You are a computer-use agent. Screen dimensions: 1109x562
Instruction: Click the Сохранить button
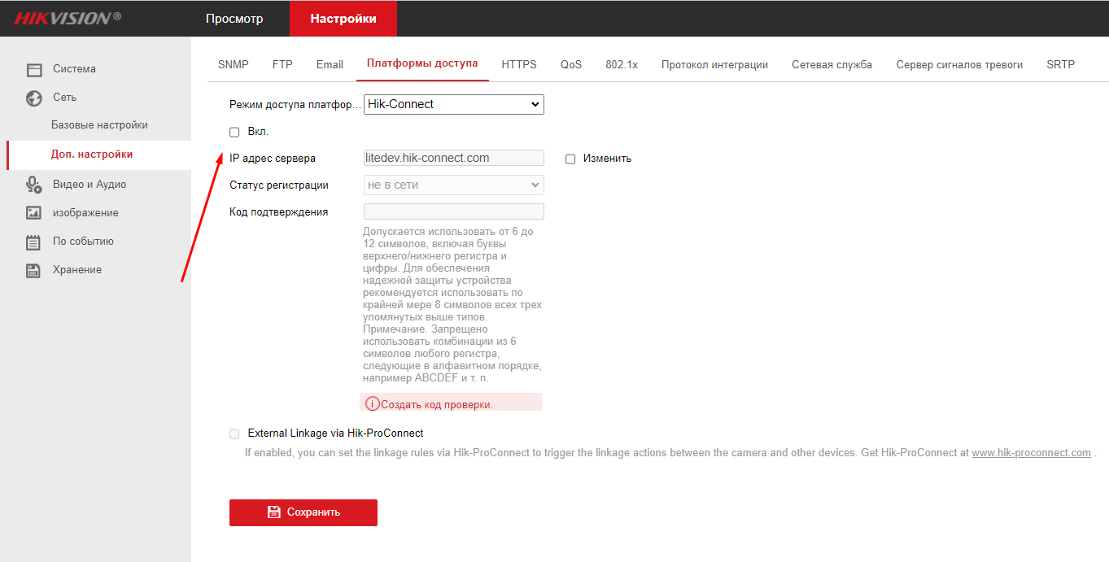(303, 512)
